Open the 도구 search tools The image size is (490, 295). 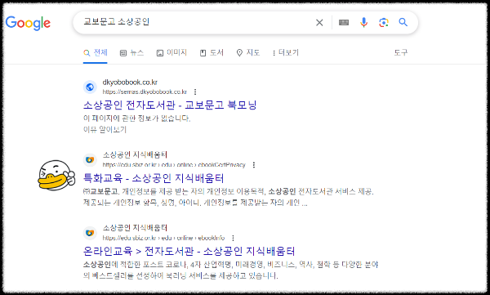click(x=401, y=52)
